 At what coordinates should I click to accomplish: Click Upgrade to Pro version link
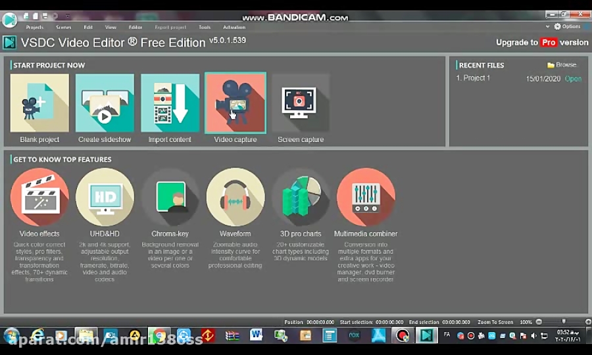click(x=542, y=42)
